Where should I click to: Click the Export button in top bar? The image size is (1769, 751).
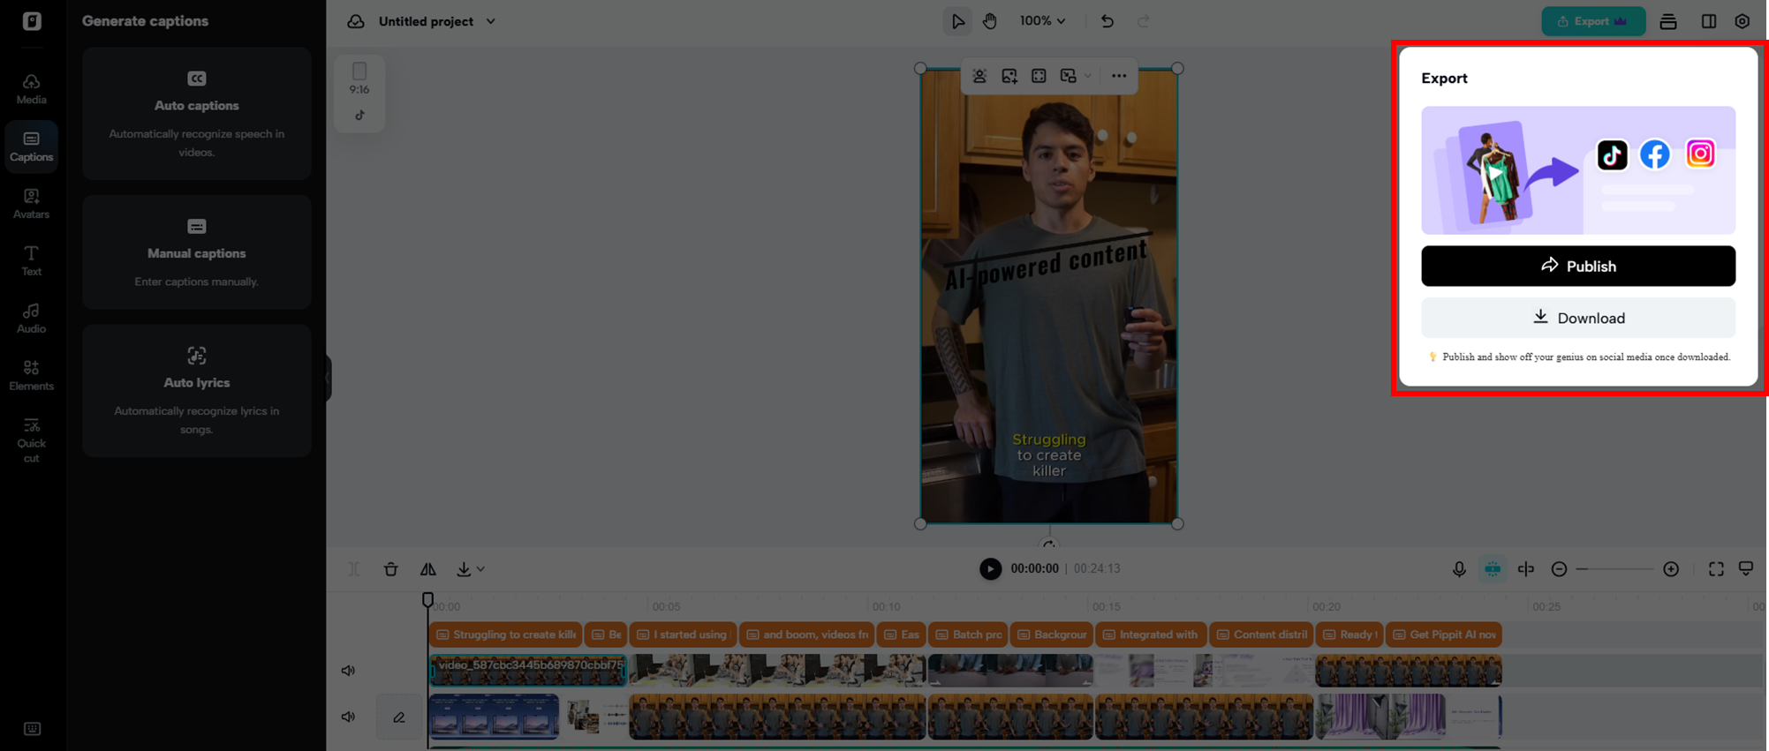coord(1593,21)
